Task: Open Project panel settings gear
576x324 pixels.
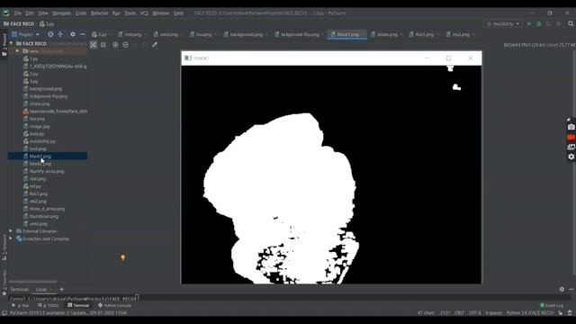Action: pyautogui.click(x=73, y=34)
